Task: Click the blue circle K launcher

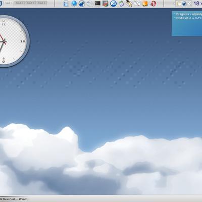Action: (114, 4)
